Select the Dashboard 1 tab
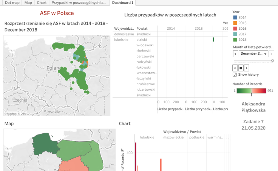 pos(122,3)
